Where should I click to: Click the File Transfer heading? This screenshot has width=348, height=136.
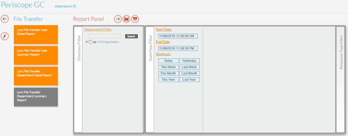click(x=28, y=19)
